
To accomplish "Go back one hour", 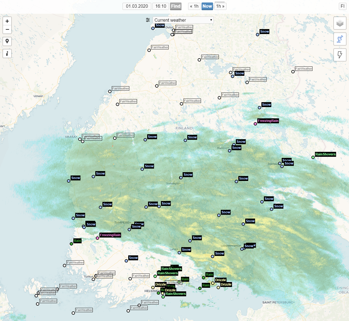I will [x=194, y=6].
